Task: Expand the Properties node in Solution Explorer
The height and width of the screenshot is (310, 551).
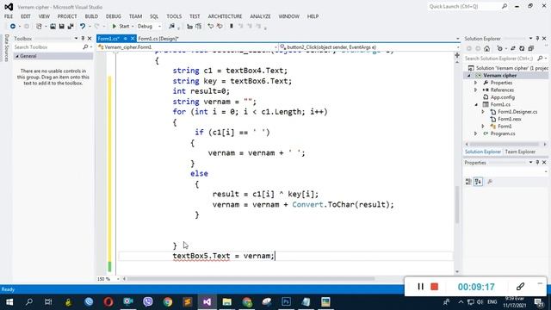Action: [476, 83]
